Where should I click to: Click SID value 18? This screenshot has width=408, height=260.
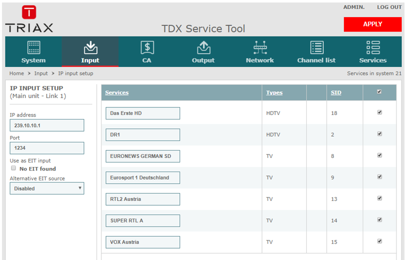pos(334,113)
